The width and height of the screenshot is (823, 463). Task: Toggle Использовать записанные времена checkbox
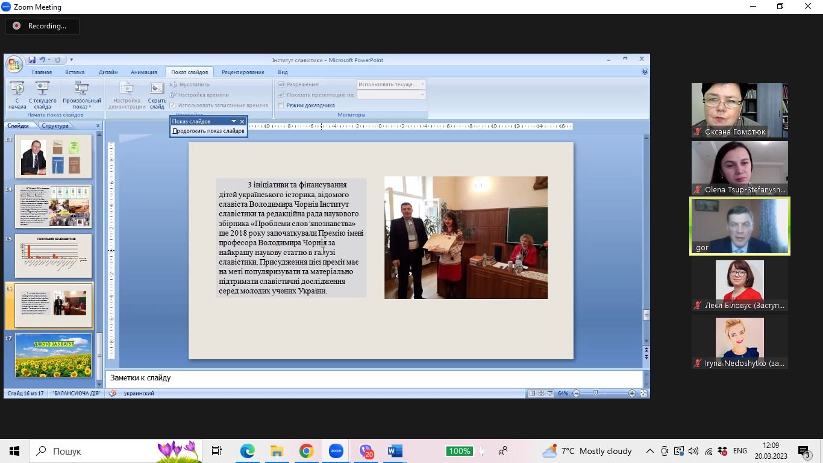point(172,106)
